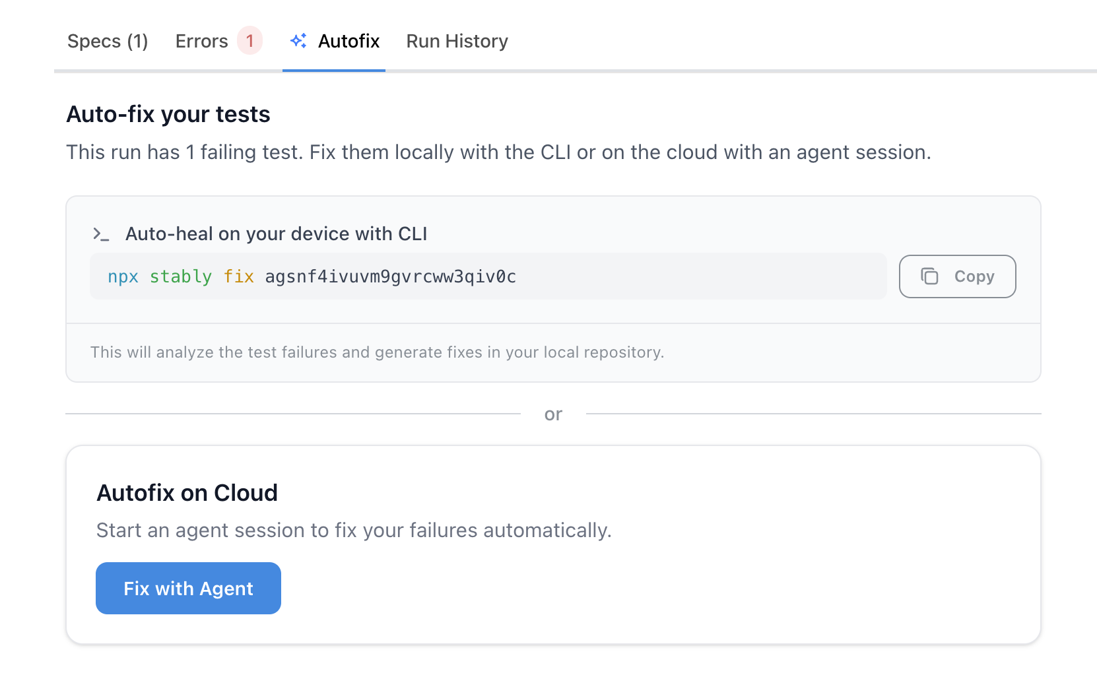Screen dimensions: 1097x677
Task: Switch to the Specs tab
Action: [x=108, y=40]
